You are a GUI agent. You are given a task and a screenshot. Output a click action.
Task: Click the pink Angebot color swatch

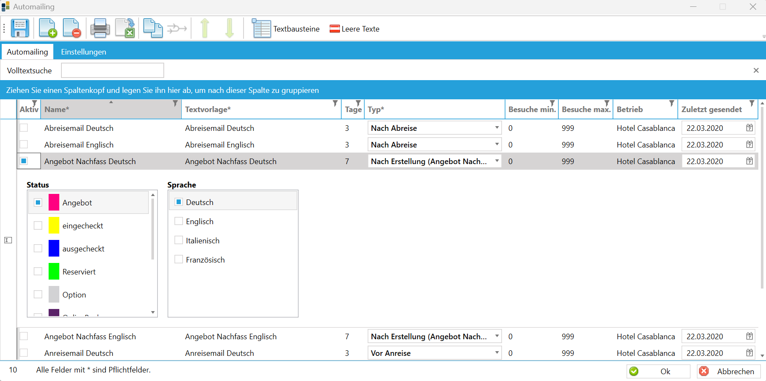coord(54,202)
